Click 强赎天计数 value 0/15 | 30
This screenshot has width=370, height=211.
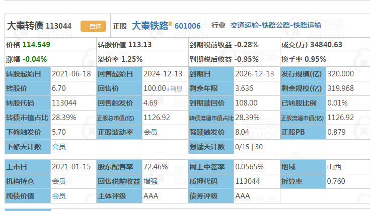point(249,147)
